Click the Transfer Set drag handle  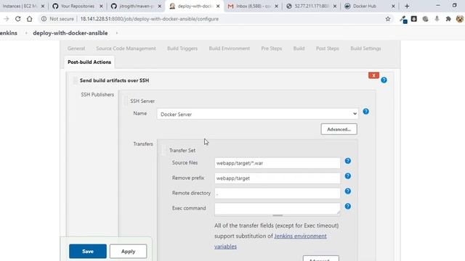[163, 150]
